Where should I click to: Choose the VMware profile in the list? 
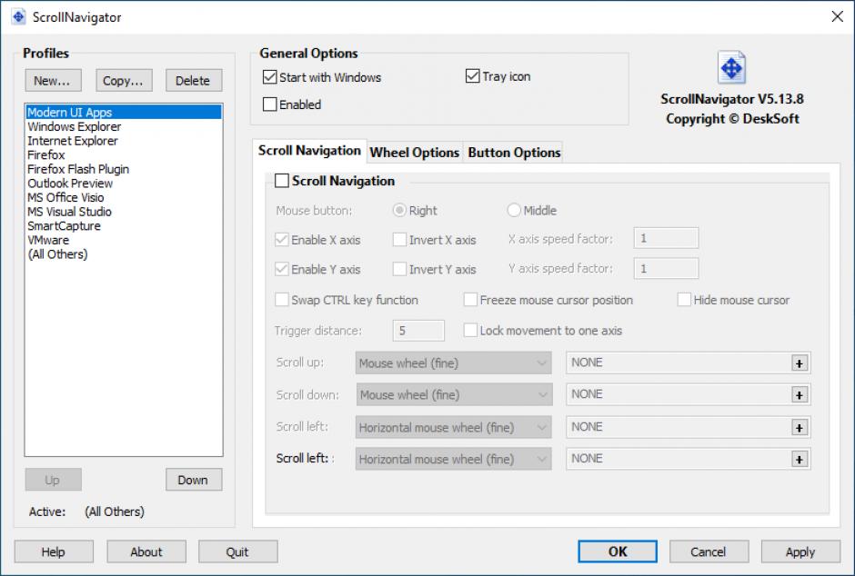48,240
